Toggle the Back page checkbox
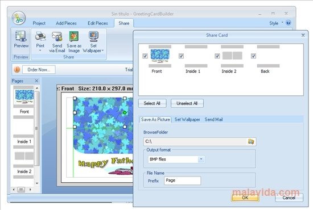 pyautogui.click(x=253, y=56)
